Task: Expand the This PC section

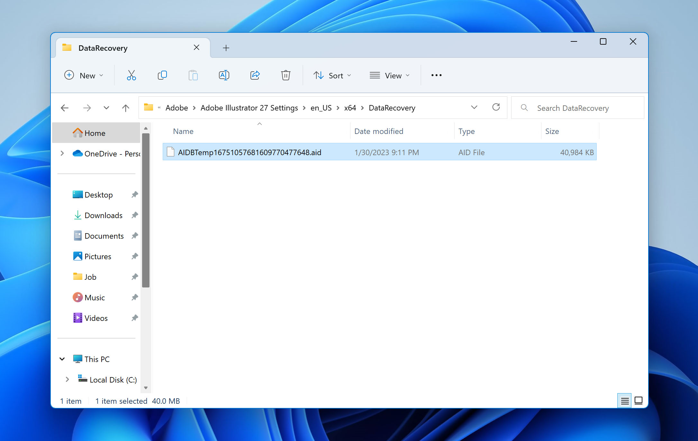Action: (x=62, y=359)
